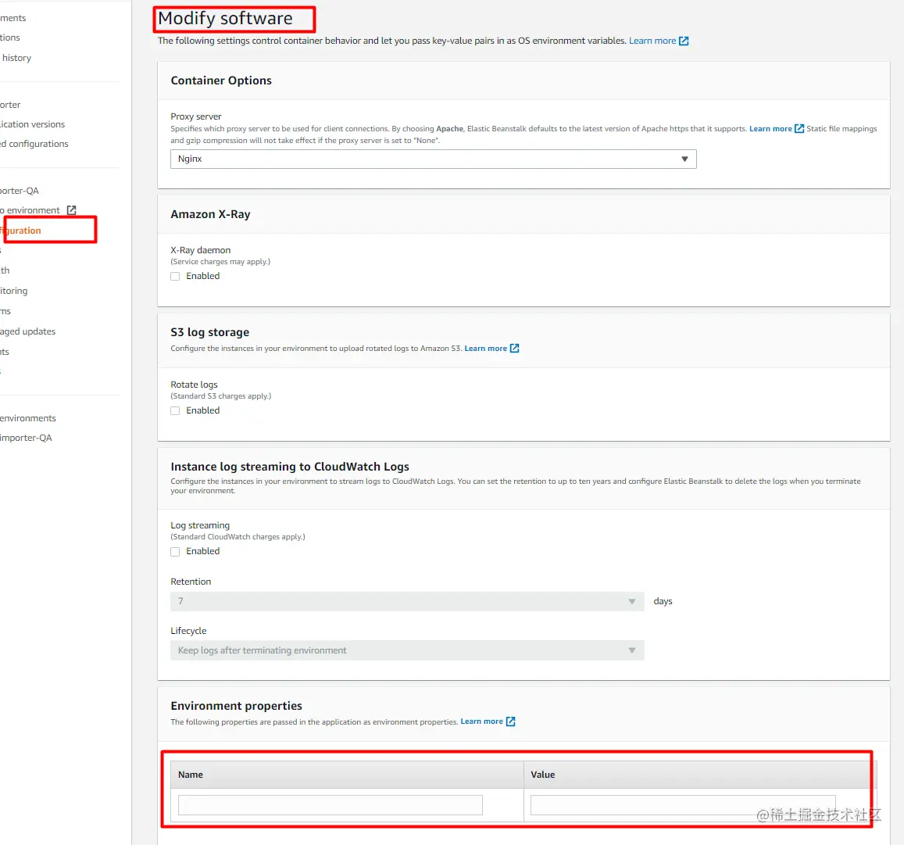Viewport: 904px width, 845px height.
Task: Enable the Rotate logs checkbox
Action: point(175,410)
